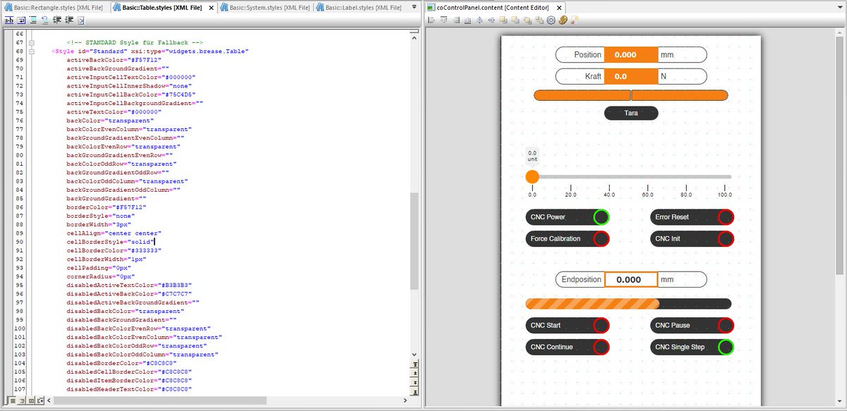Click the align left icon in Content Editor toolbar
Viewport: 847px width, 411px height.
pyautogui.click(x=431, y=20)
